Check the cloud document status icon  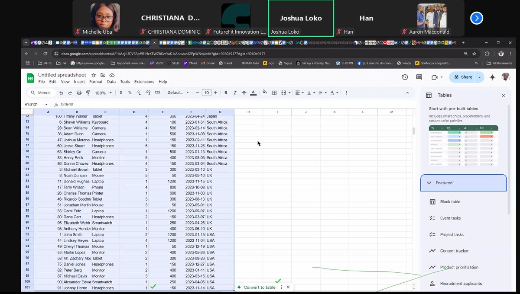(x=112, y=75)
